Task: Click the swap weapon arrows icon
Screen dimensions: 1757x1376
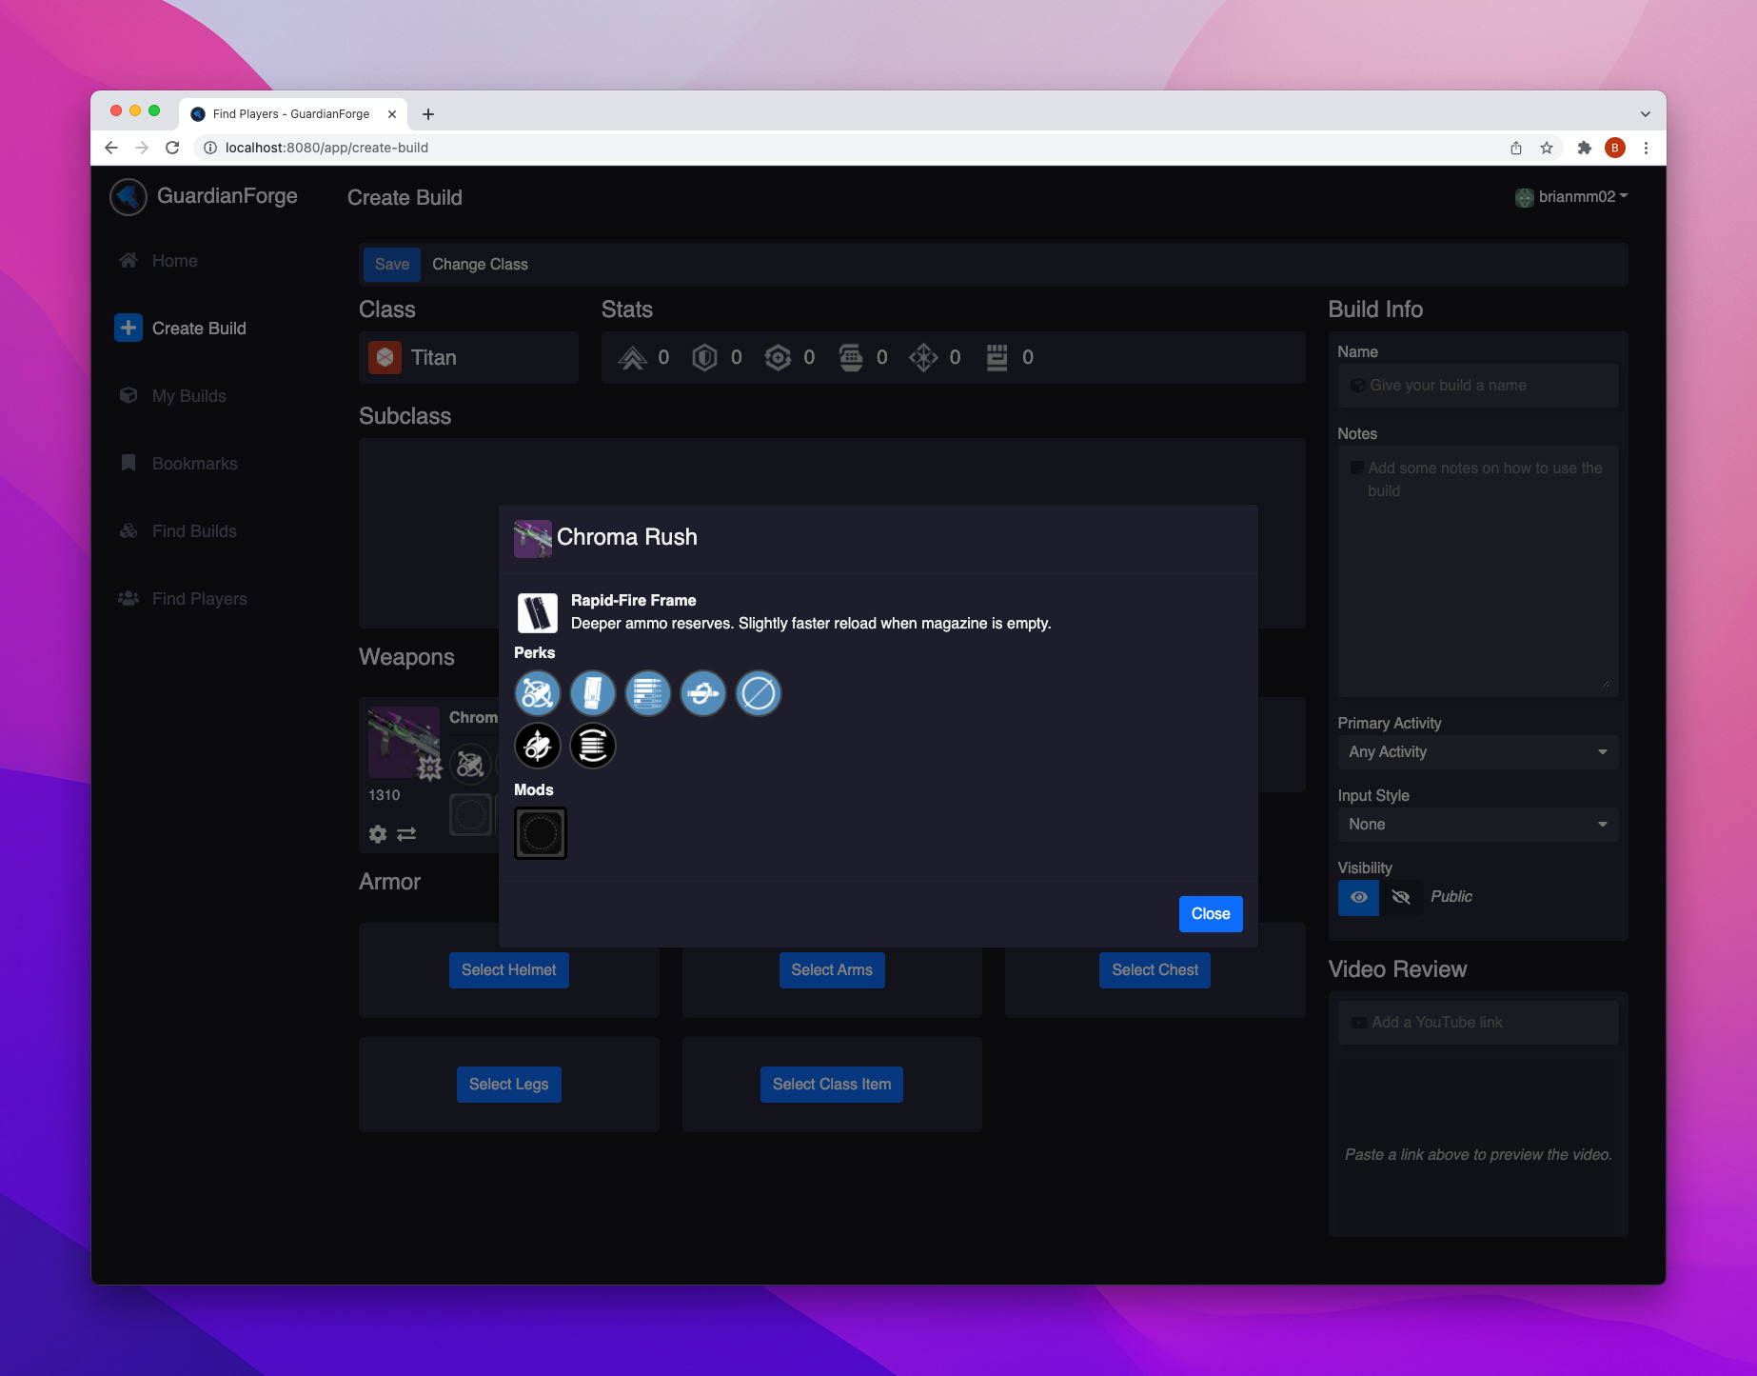Action: point(406,834)
